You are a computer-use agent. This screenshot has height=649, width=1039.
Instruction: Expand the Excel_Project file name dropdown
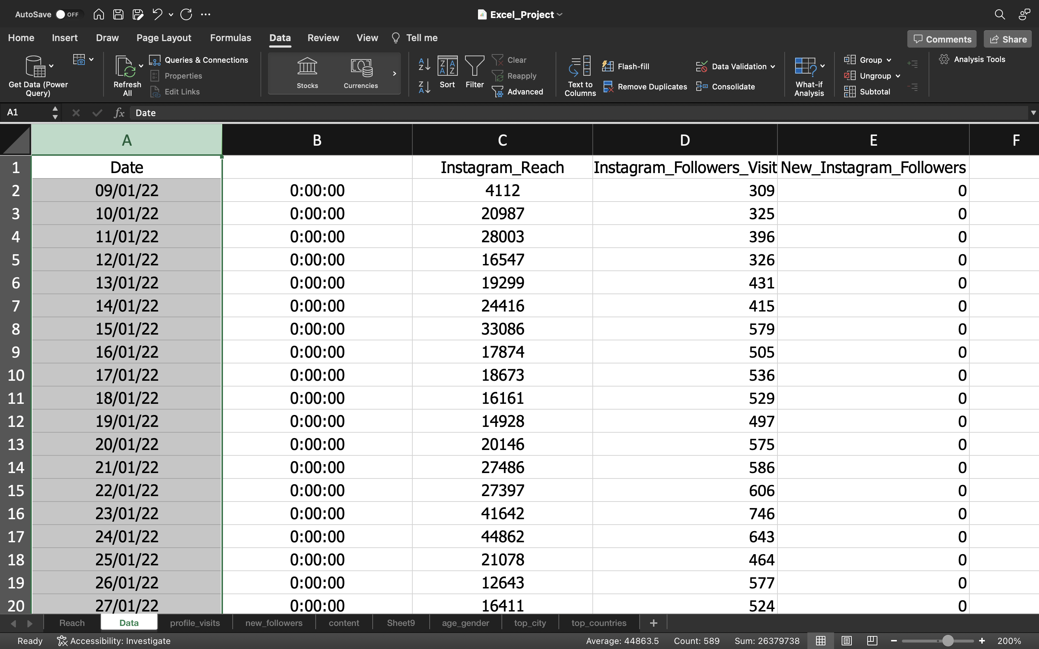pos(560,14)
